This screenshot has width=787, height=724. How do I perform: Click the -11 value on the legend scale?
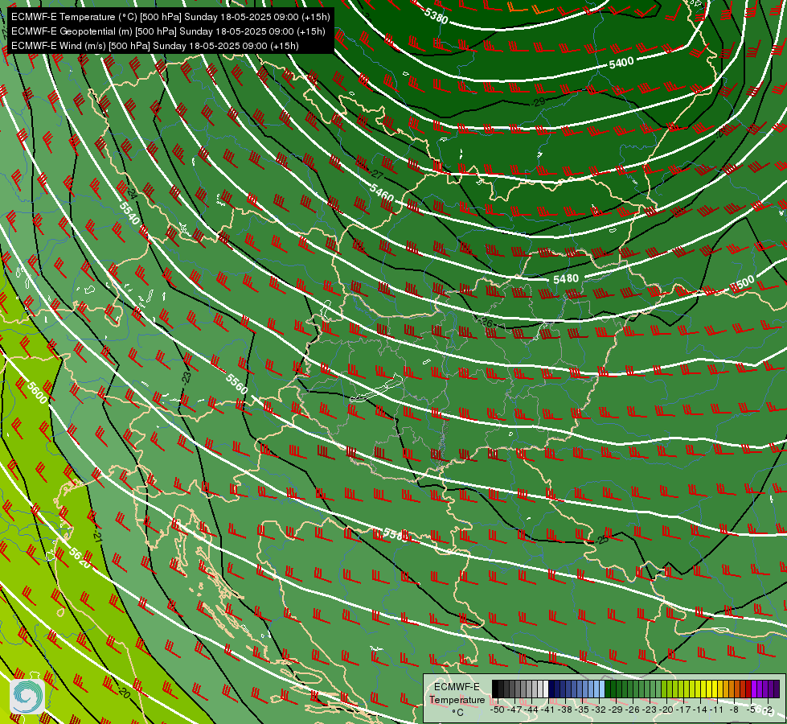coord(717,710)
